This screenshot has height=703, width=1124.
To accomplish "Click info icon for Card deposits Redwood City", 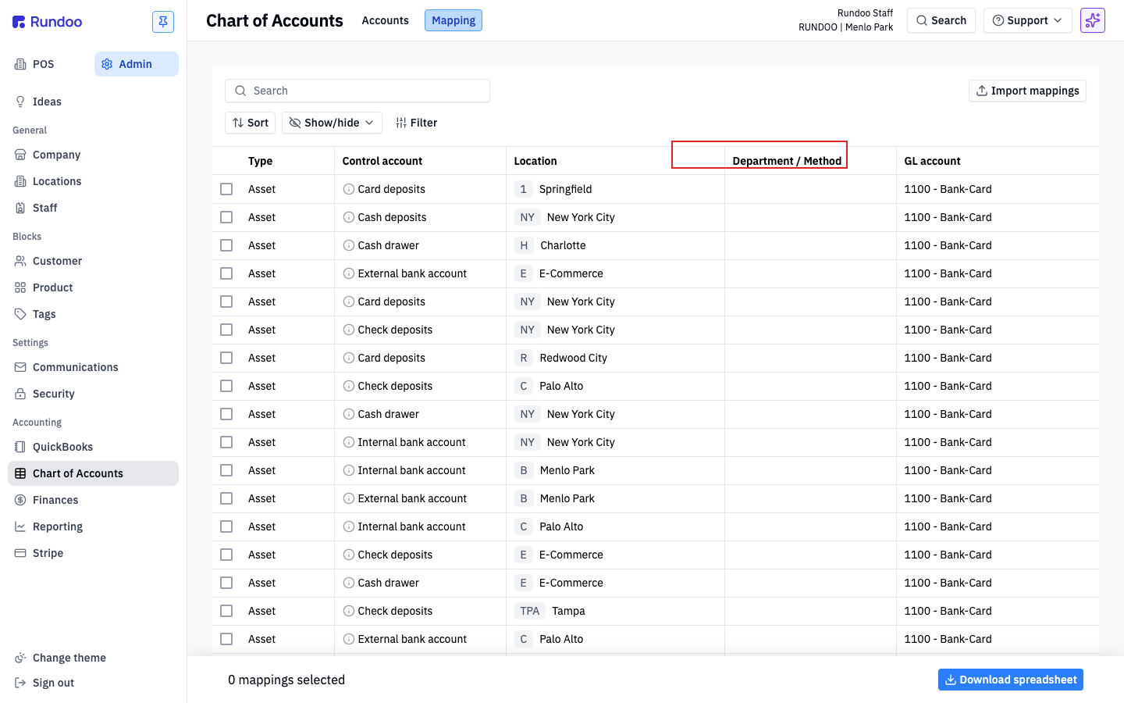I will (x=349, y=358).
